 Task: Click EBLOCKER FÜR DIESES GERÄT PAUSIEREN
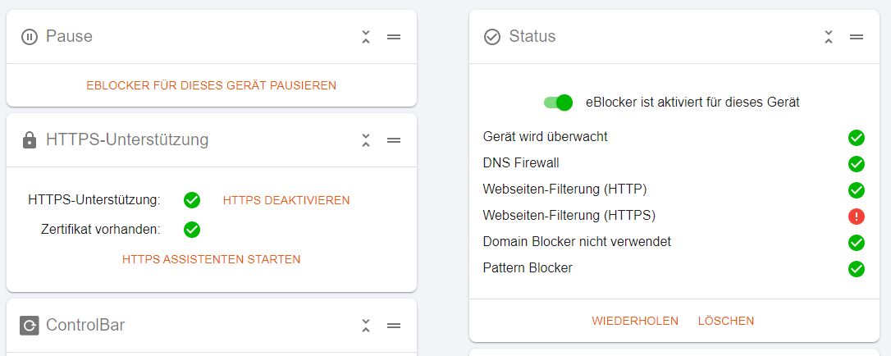click(x=212, y=85)
